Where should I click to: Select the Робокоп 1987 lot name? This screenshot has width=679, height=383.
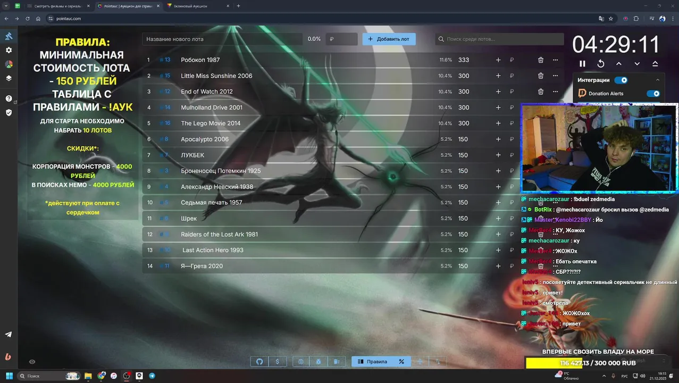tap(200, 60)
